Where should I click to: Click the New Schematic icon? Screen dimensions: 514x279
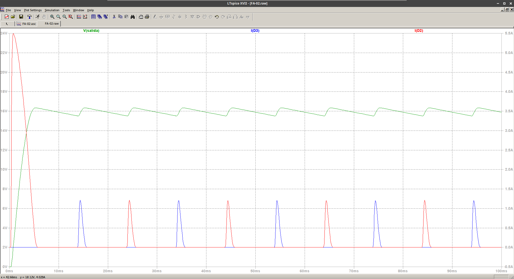(x=7, y=17)
